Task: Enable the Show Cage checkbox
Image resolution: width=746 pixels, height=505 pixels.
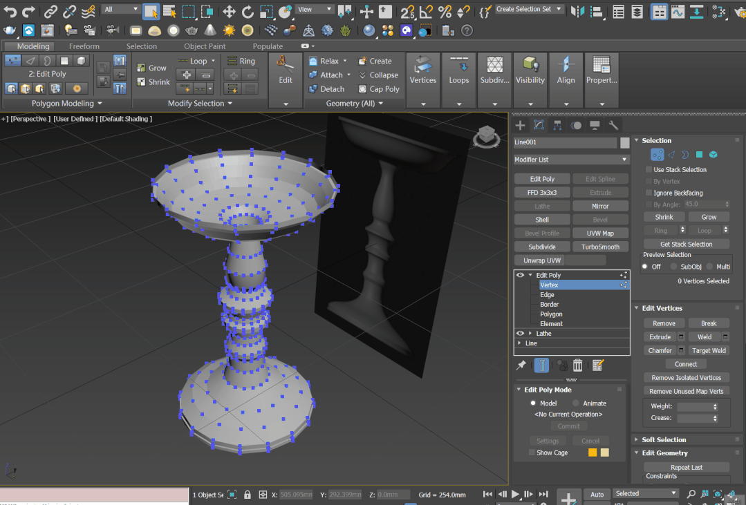Action: [x=532, y=452]
